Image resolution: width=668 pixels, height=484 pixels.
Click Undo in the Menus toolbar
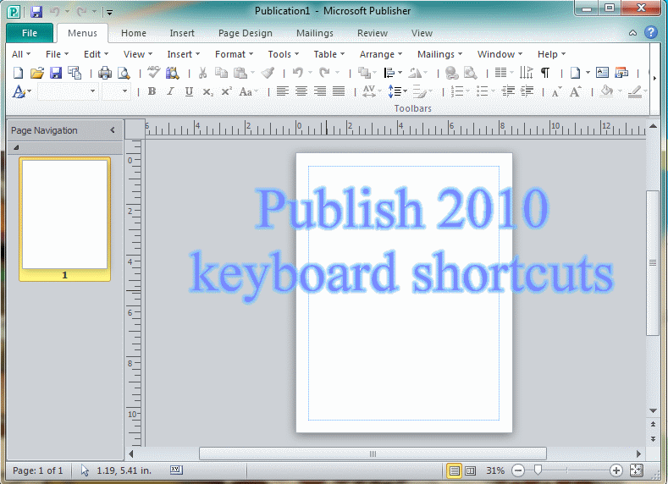point(298,73)
